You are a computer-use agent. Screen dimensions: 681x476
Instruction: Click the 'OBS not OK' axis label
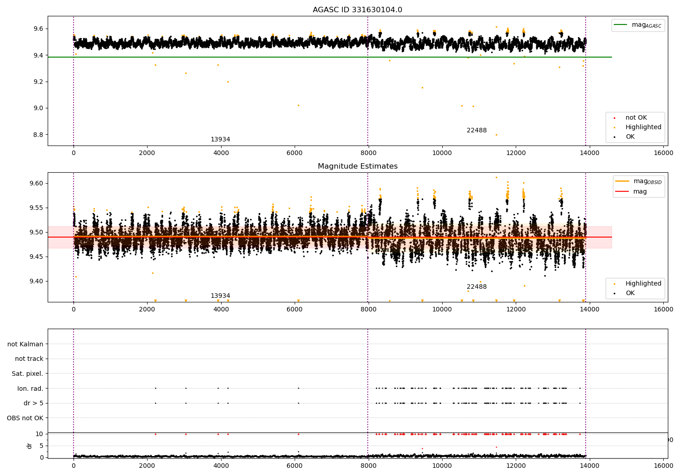25,418
